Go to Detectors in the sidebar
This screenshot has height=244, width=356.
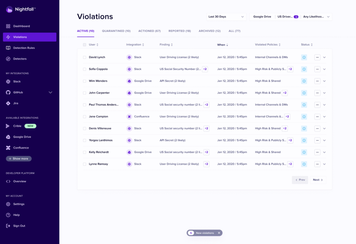(x=20, y=59)
